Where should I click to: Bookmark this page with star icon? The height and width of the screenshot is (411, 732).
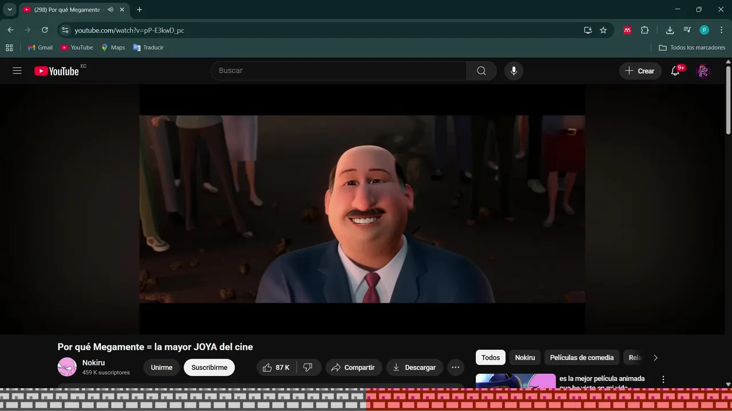tap(603, 30)
